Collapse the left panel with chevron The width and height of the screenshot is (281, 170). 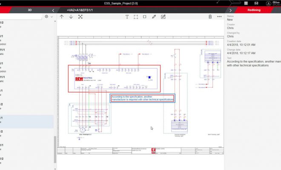(53, 10)
